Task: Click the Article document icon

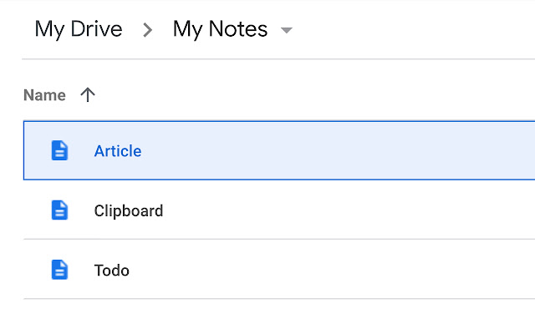Action: click(59, 150)
